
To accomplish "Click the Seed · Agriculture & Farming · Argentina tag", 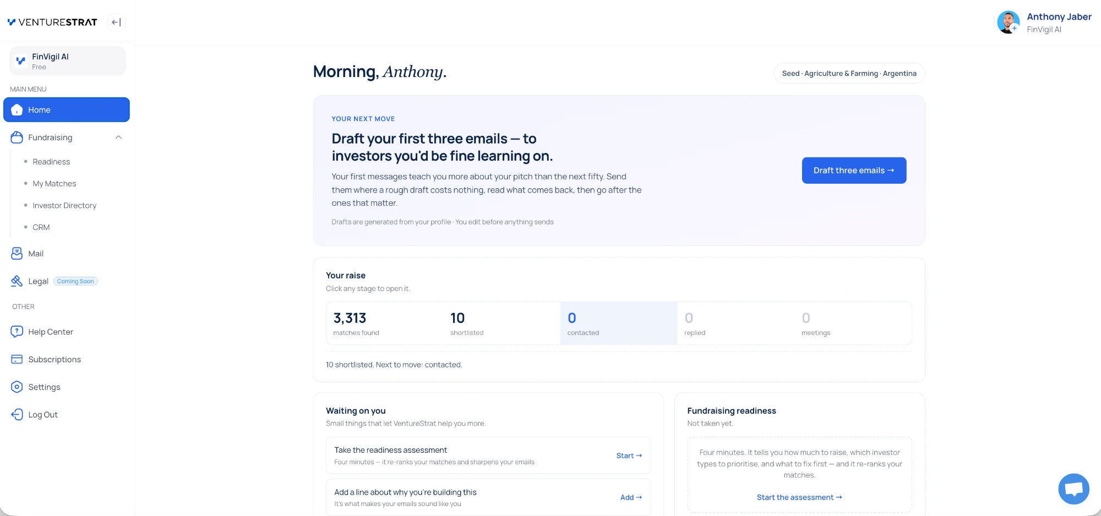I will tap(849, 74).
